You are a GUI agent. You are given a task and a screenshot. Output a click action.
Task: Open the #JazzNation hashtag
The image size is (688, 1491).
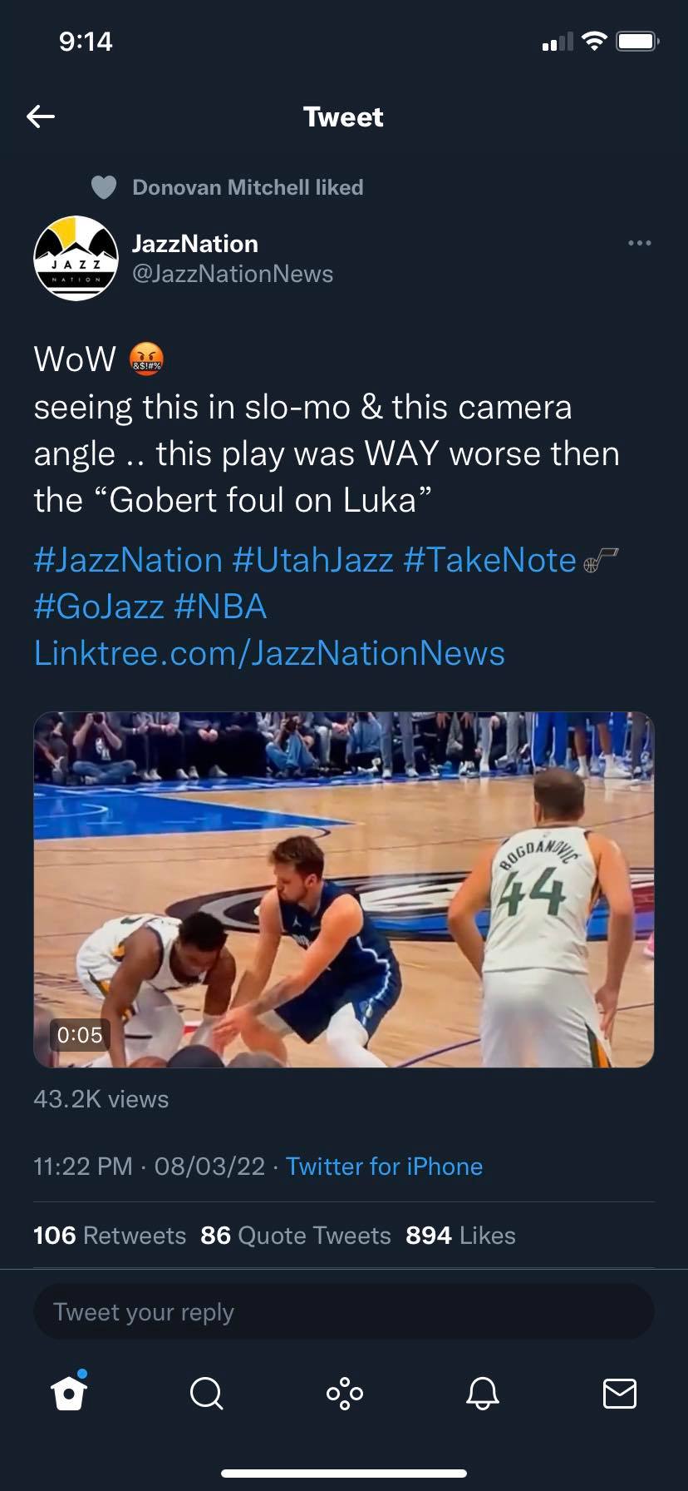point(128,560)
